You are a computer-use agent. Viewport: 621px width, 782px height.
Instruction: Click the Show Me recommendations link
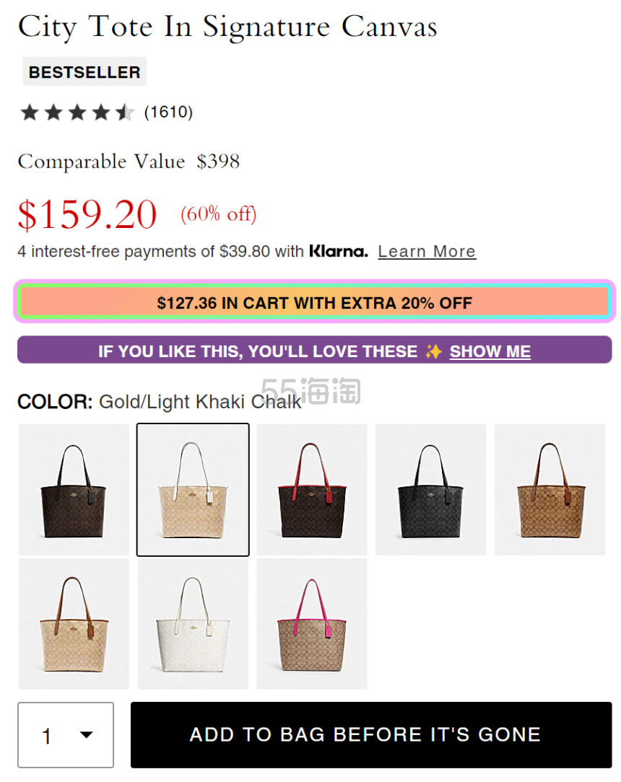pos(490,351)
